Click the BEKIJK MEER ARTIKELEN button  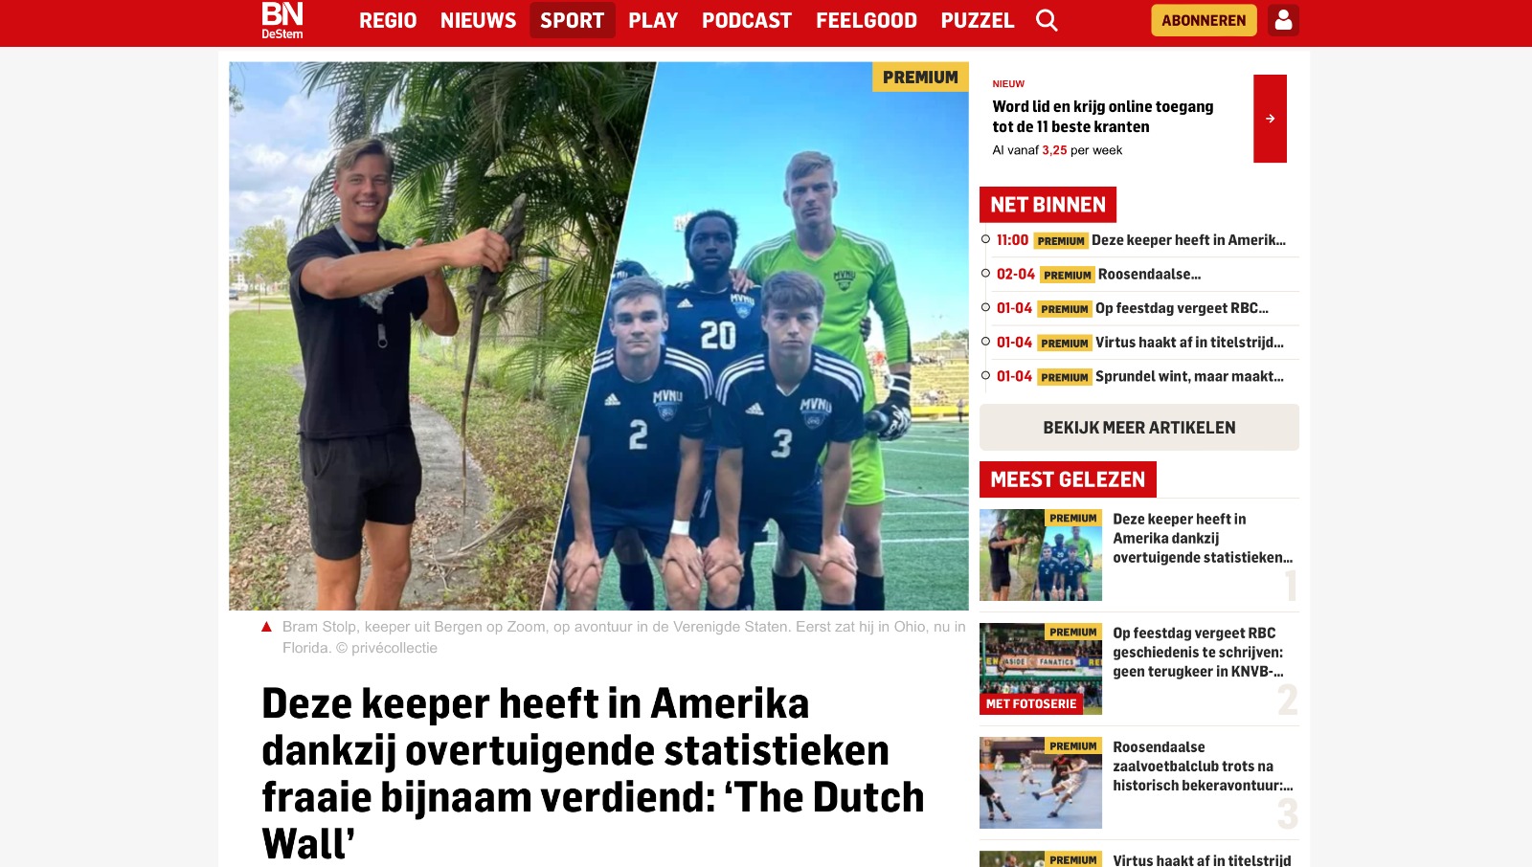click(1139, 428)
